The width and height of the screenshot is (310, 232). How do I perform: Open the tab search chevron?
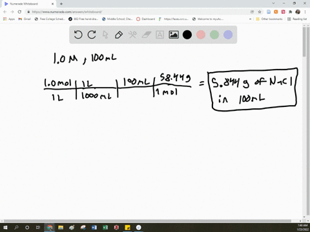273,3
